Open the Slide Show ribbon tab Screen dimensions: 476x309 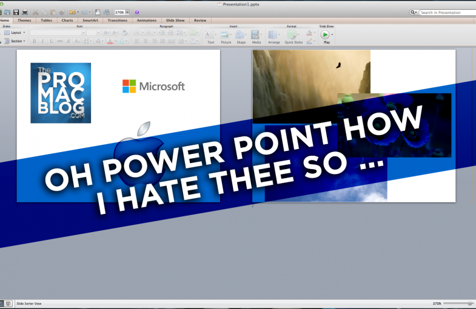[x=175, y=21]
